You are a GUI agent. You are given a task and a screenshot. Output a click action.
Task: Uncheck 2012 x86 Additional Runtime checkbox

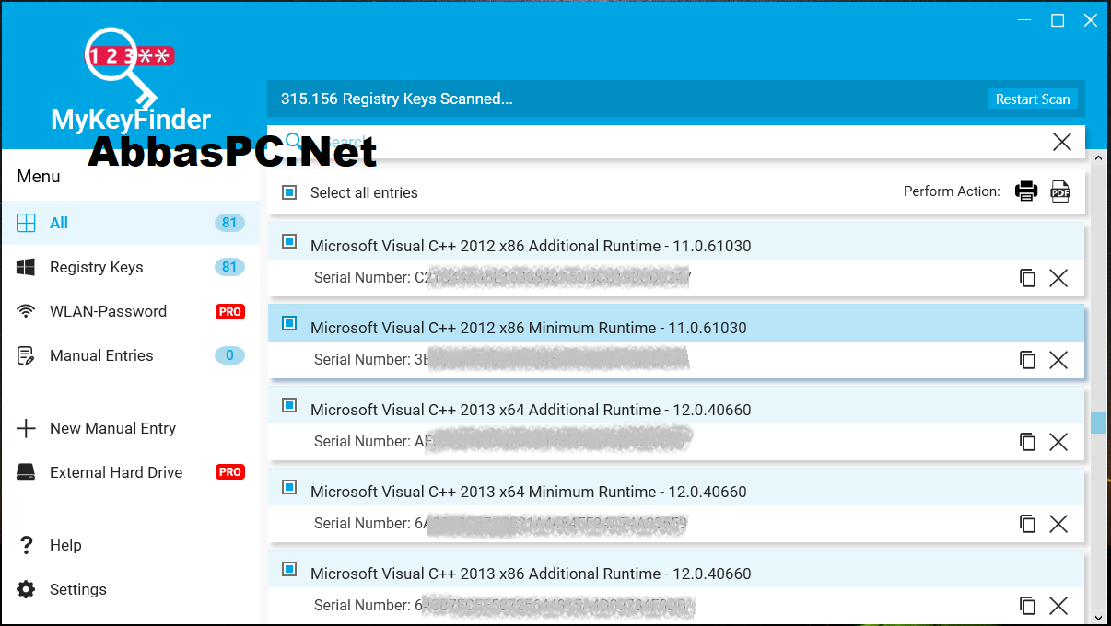[x=289, y=241]
